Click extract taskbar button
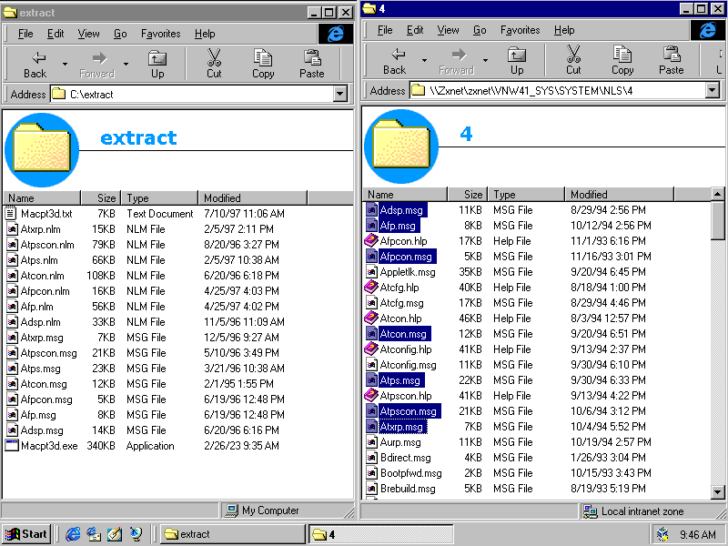 pos(233,534)
